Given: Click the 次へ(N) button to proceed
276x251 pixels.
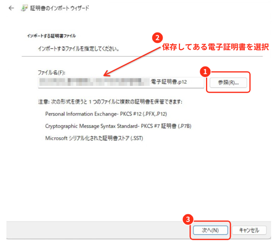Looking at the screenshot, I should pyautogui.click(x=211, y=230).
